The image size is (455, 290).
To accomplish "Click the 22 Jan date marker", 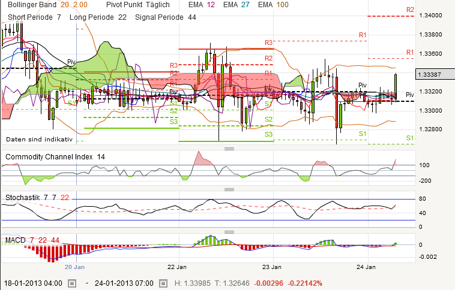I will point(177,267).
